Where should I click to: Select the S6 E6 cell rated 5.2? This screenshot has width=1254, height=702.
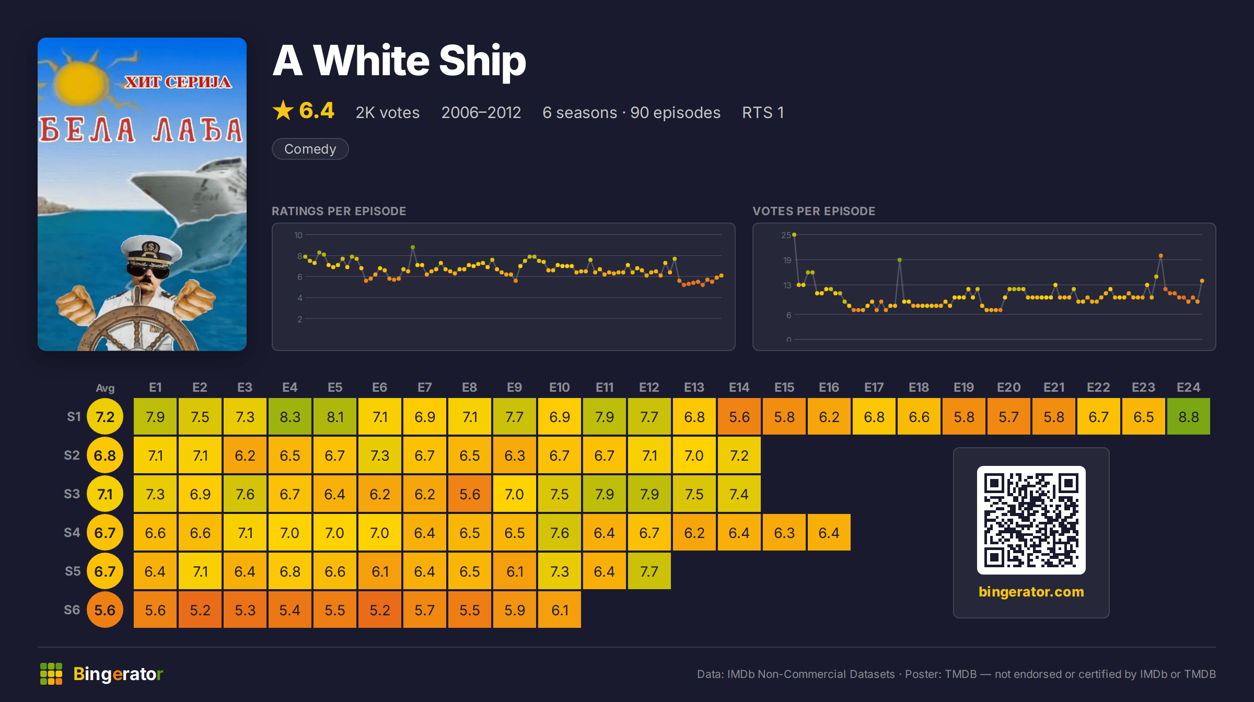pos(380,610)
